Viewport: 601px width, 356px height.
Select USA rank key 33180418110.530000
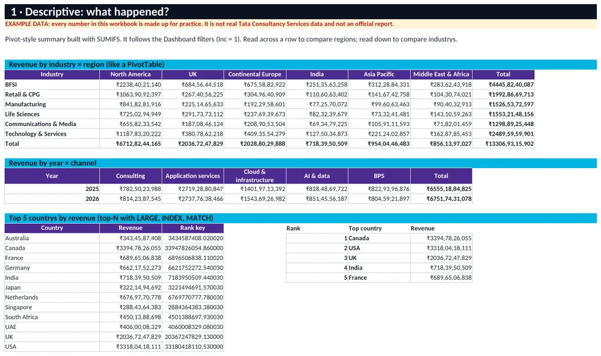(x=193, y=347)
